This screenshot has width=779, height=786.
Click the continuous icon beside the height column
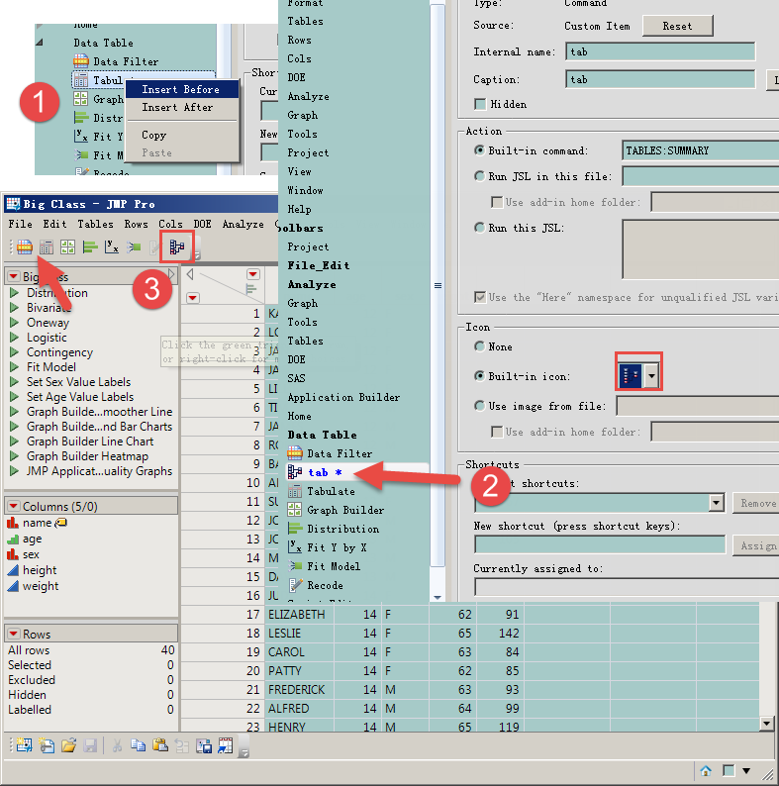tap(13, 570)
